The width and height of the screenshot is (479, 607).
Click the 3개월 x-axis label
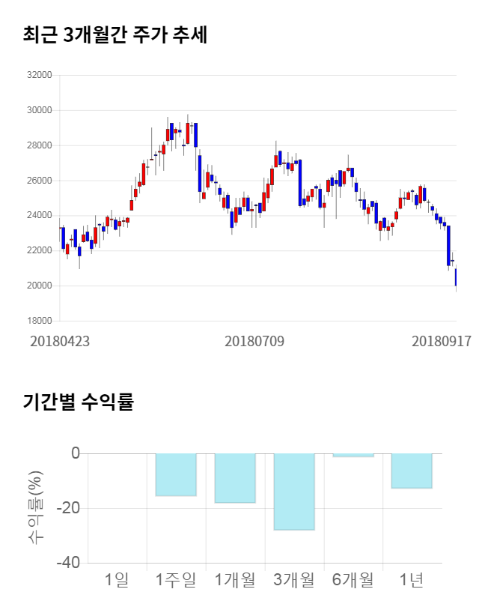[294, 579]
